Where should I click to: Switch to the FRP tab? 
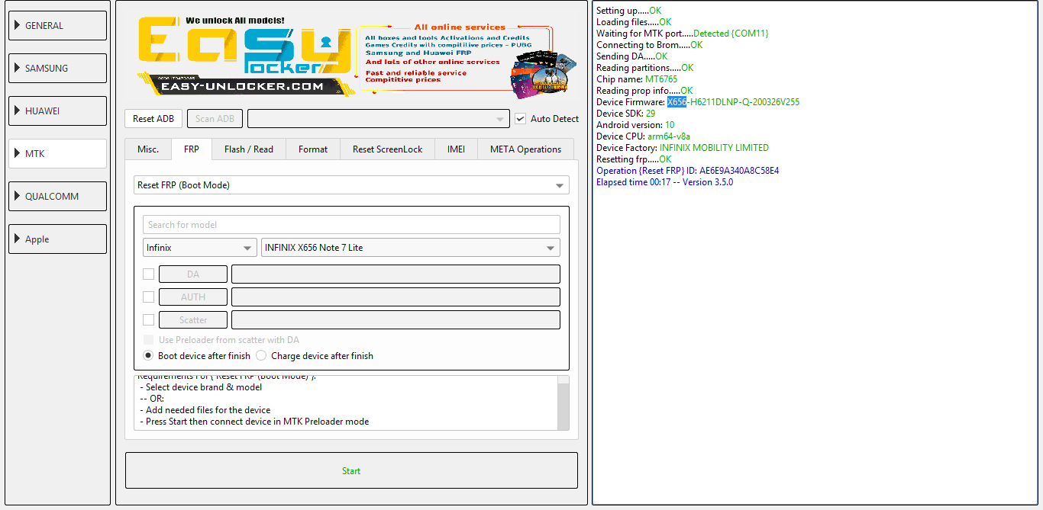coord(192,149)
